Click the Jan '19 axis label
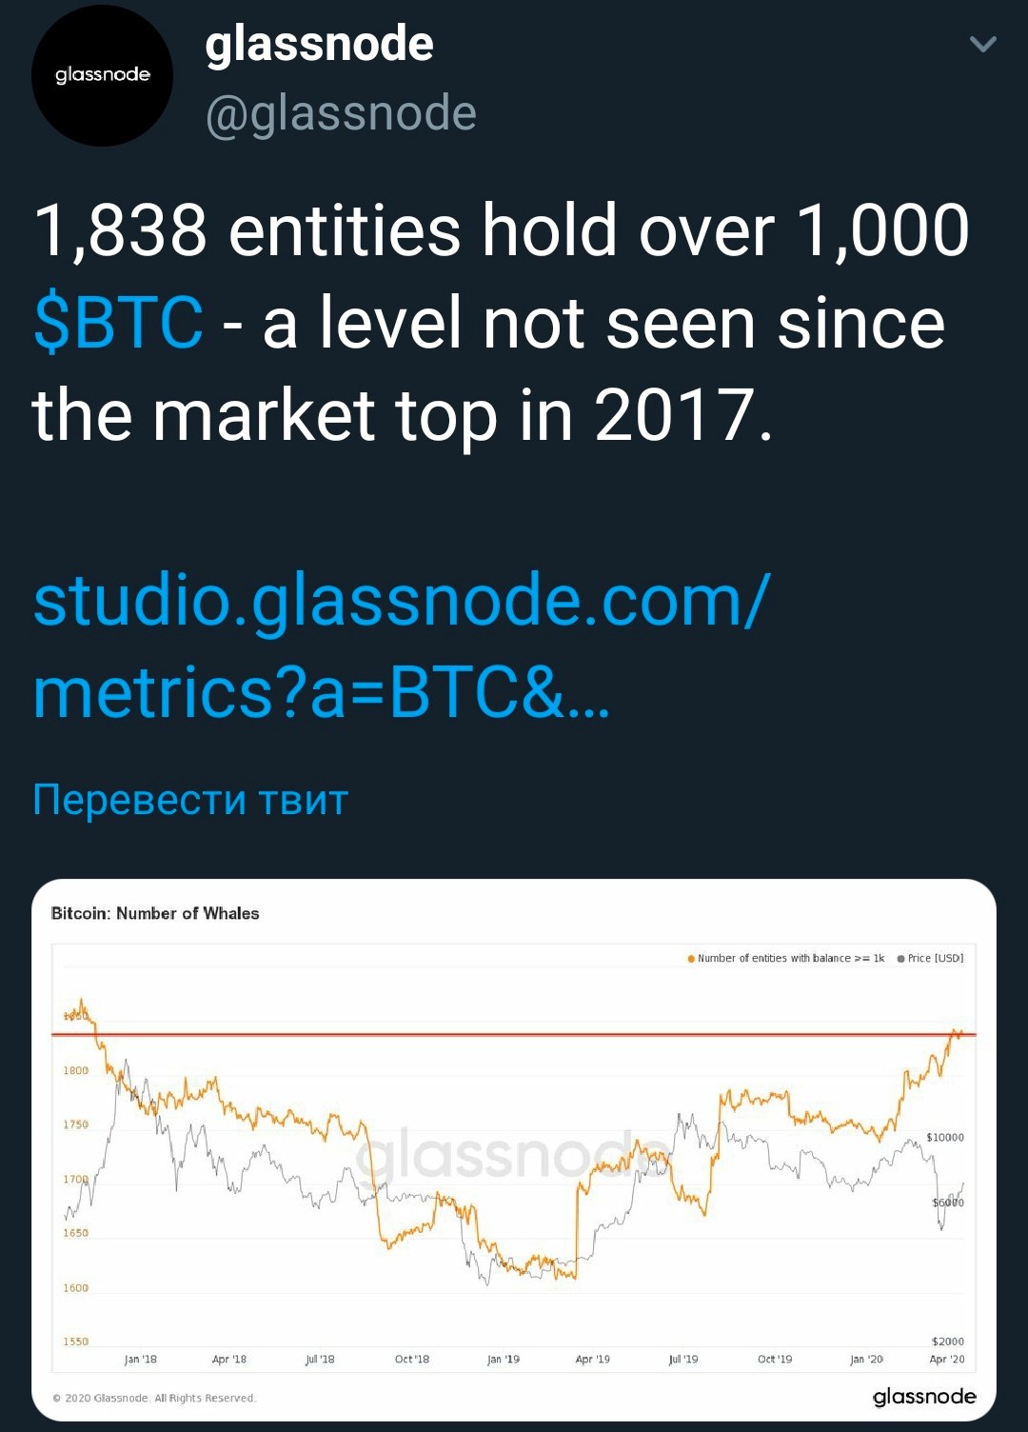 coord(504,1359)
